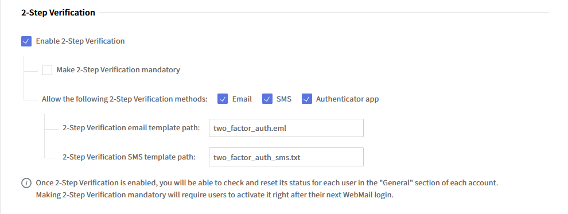Click the 'SMS' method label text
The image size is (568, 214).
(x=283, y=99)
